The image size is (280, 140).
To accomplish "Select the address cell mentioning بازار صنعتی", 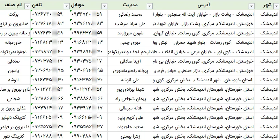I will point(204,71).
